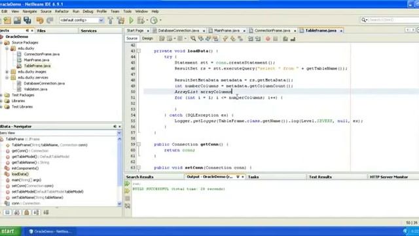Switch to the Files tab
The image size is (419, 236).
pyautogui.click(x=41, y=31)
